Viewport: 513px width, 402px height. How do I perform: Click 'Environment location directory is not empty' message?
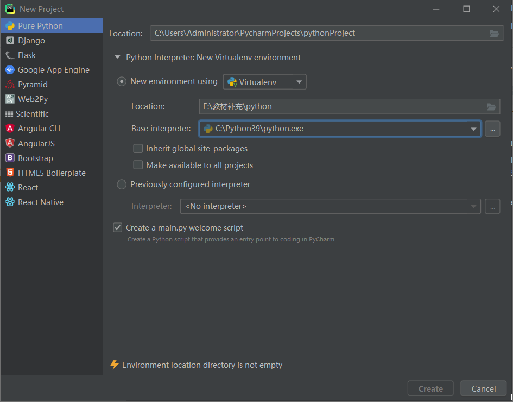coord(202,365)
